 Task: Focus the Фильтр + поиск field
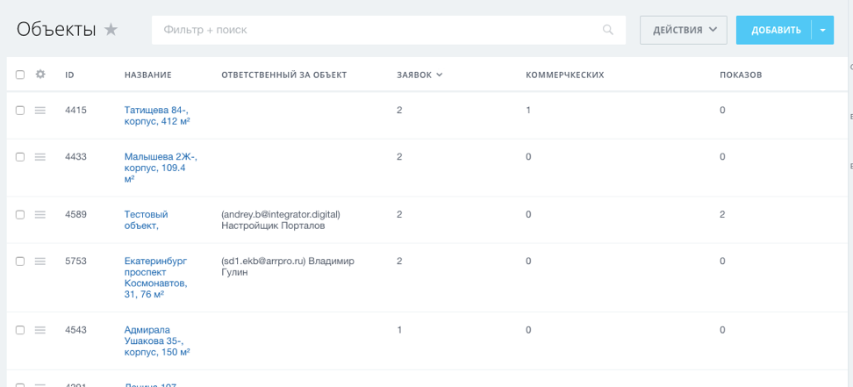(377, 30)
